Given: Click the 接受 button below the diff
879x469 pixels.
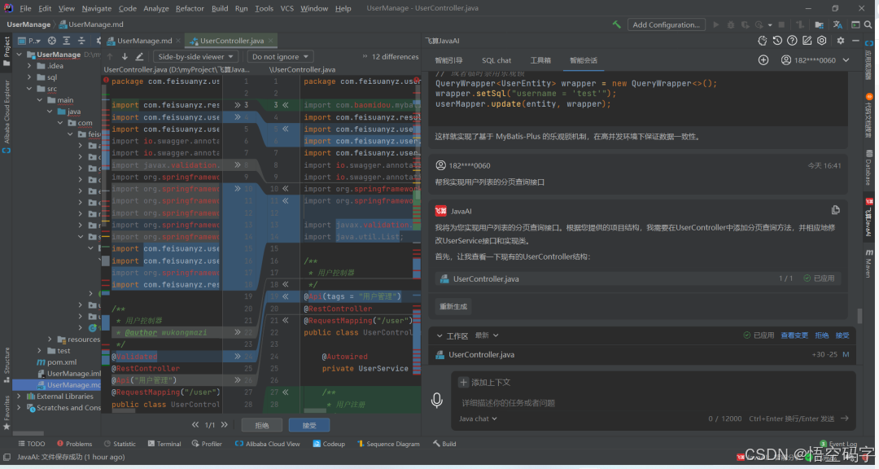Looking at the screenshot, I should 309,425.
